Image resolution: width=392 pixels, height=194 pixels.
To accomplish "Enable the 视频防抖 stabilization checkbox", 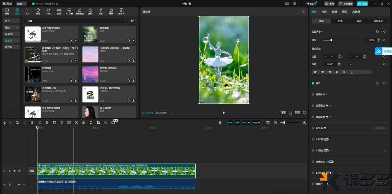I will click(313, 94).
